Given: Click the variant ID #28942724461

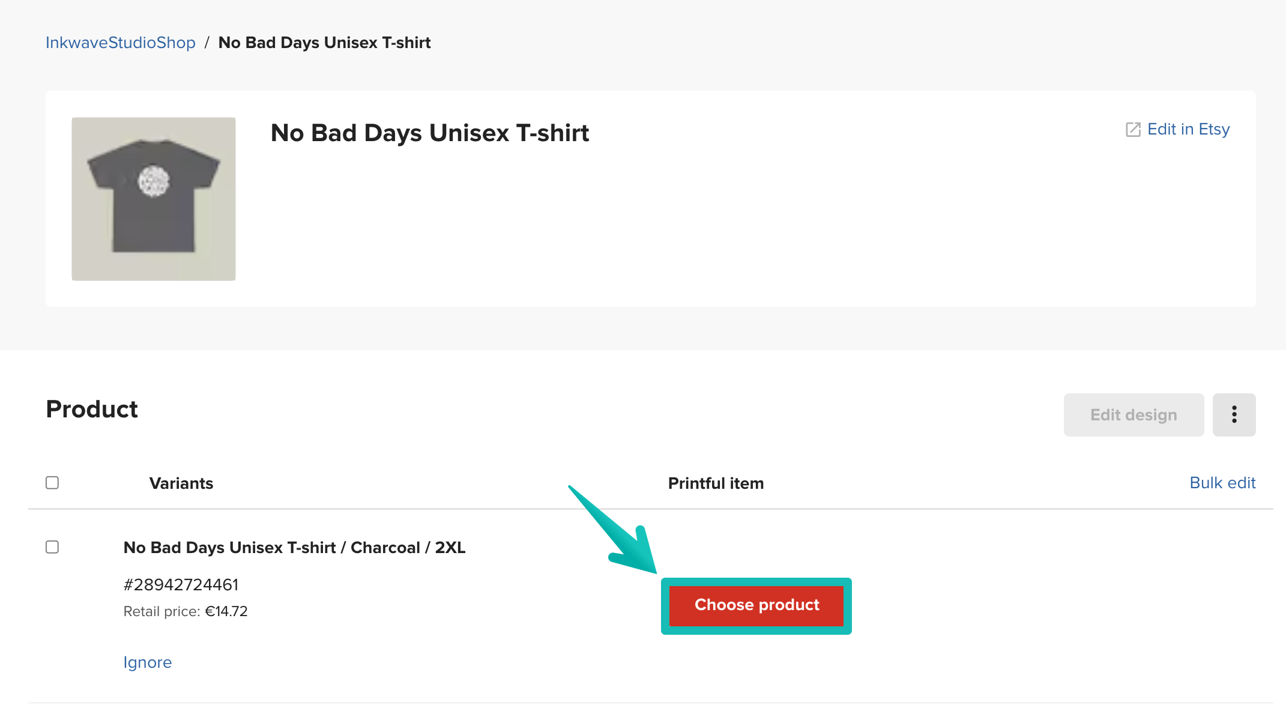Looking at the screenshot, I should [x=181, y=584].
